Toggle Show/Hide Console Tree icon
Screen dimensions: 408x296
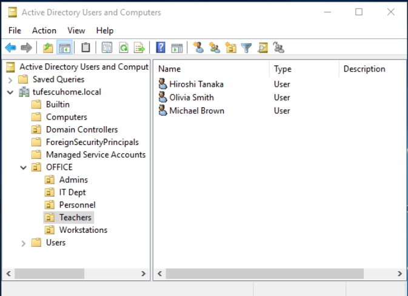point(64,48)
